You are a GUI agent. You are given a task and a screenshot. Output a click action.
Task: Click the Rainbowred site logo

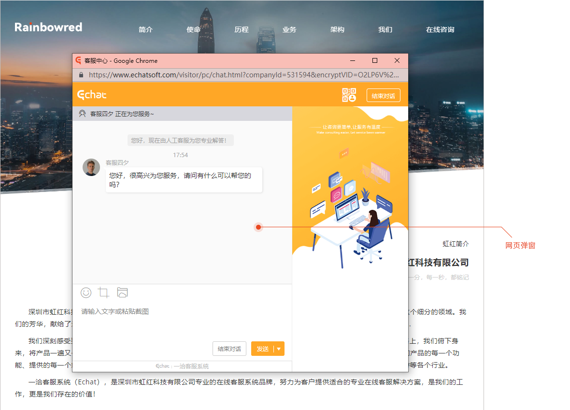pyautogui.click(x=48, y=27)
